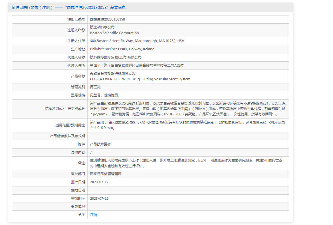Select the 适用范围/预期用途 label
Screen dimensions: 333x225
point(70,125)
